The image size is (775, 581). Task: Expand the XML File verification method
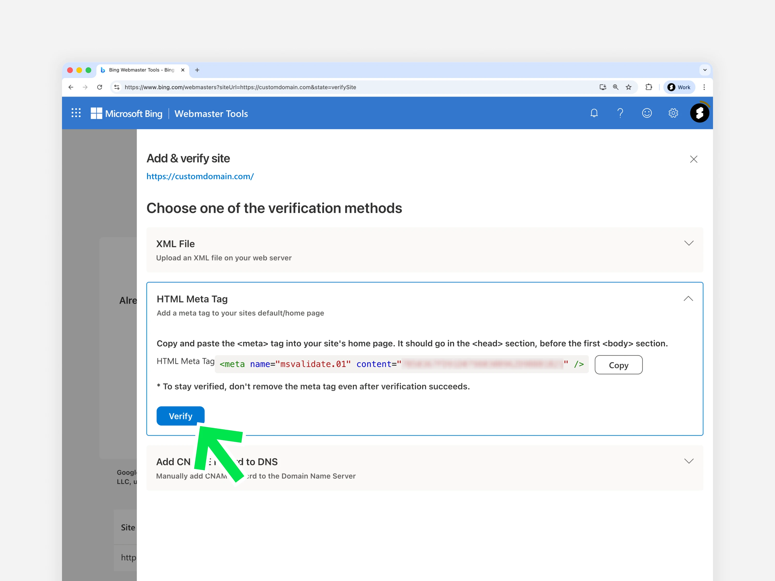(688, 243)
